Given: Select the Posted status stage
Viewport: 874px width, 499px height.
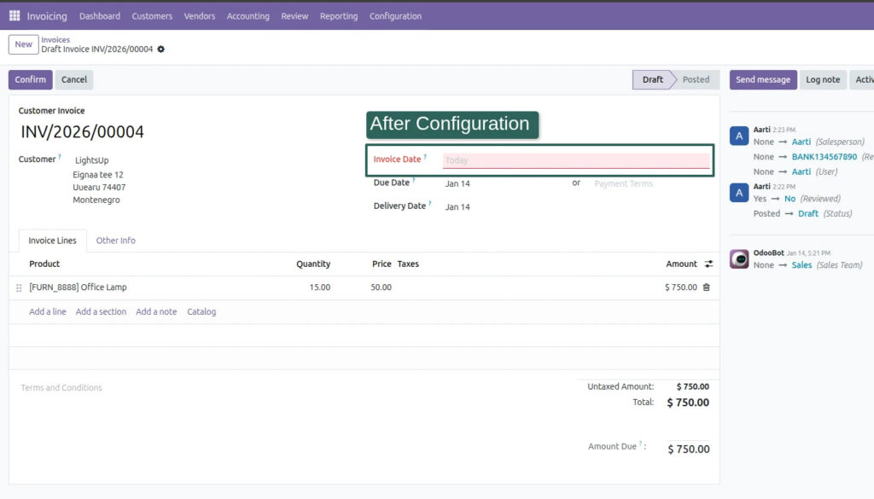Looking at the screenshot, I should coord(695,79).
